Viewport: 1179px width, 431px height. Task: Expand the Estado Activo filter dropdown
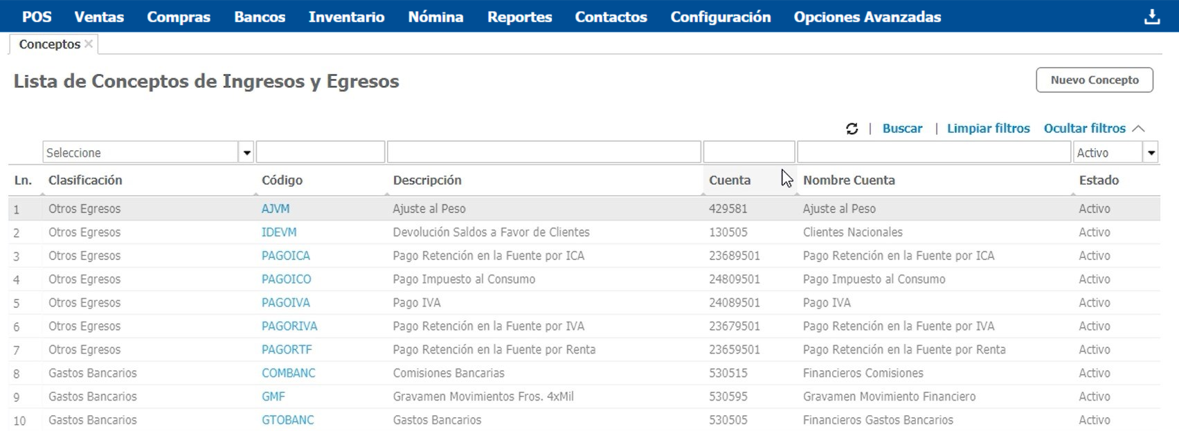click(x=1151, y=153)
